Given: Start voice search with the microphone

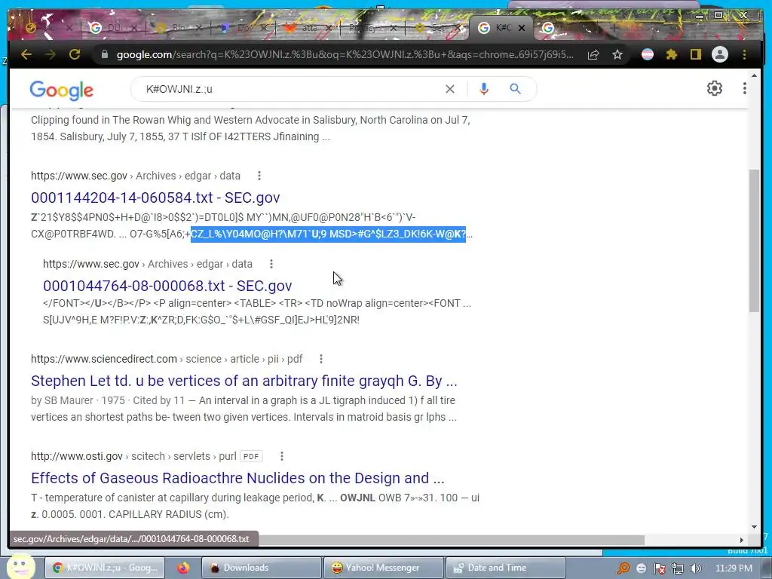Looking at the screenshot, I should coord(484,89).
